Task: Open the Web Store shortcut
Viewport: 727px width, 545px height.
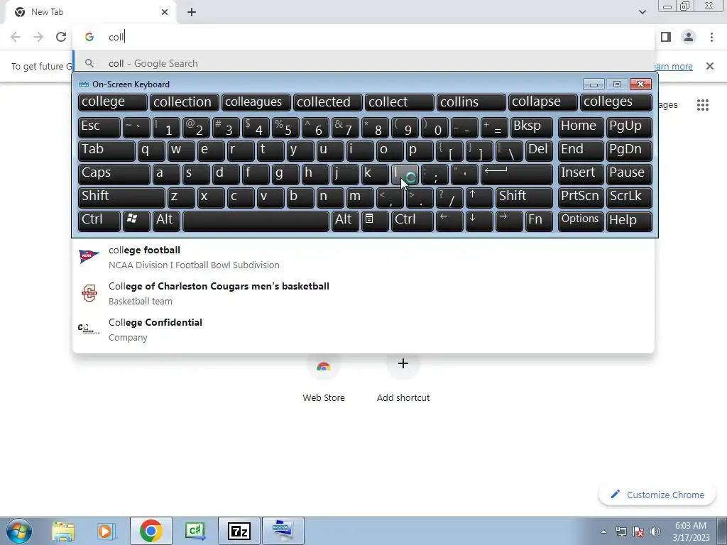Action: 324,378
